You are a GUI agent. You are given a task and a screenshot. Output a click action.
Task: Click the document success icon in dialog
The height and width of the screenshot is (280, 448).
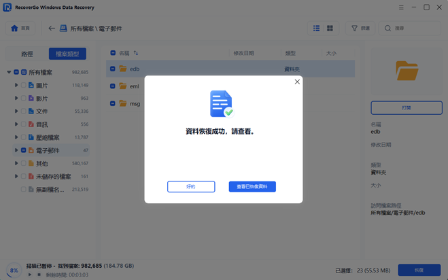pos(222,104)
